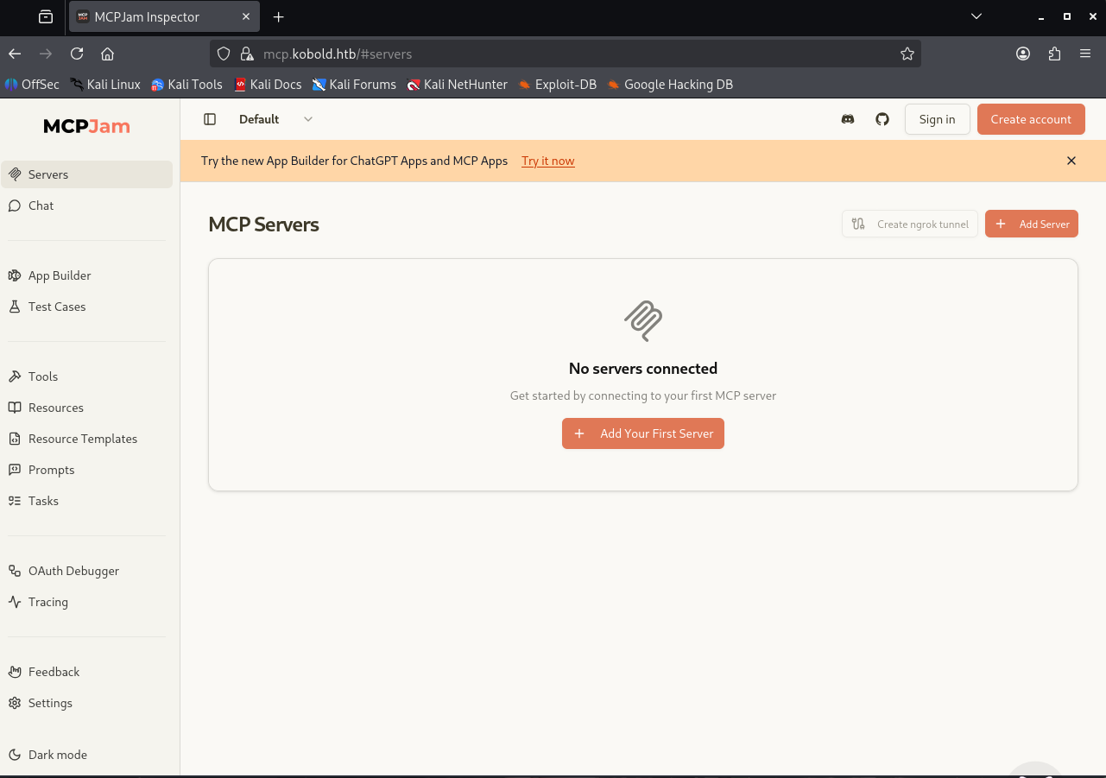
Task: View the Tracing page
Action: [47, 602]
